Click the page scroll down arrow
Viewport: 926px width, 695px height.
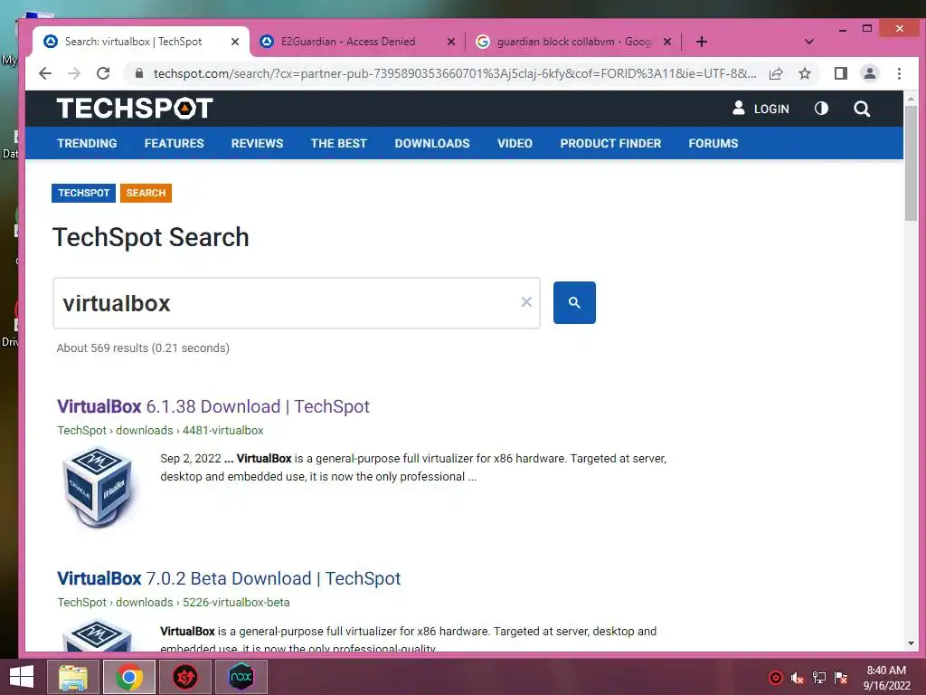tap(911, 643)
